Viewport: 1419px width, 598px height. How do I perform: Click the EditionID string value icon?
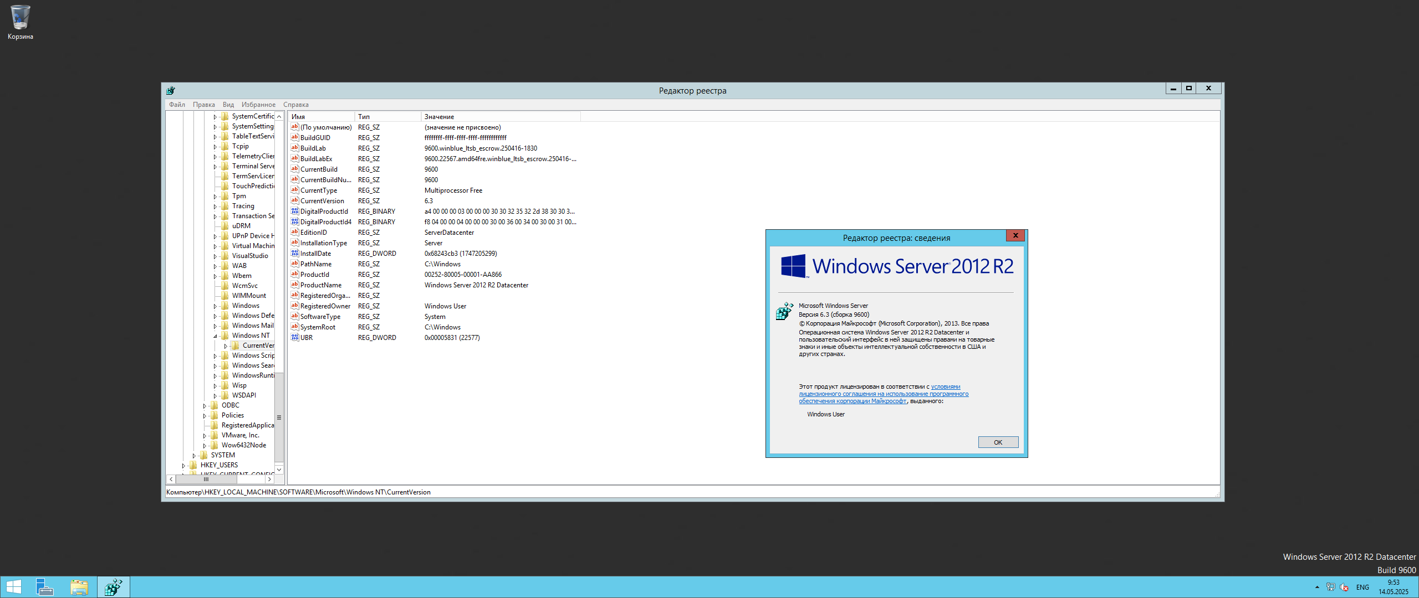295,232
